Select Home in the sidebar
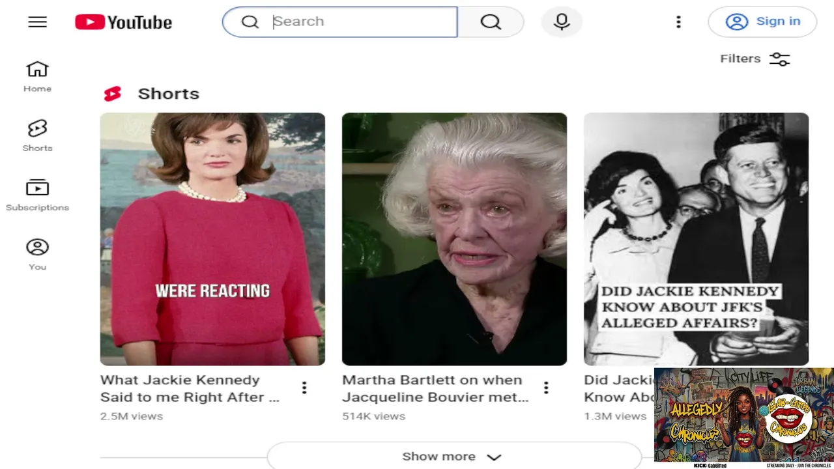Image resolution: width=834 pixels, height=469 pixels. tap(37, 76)
